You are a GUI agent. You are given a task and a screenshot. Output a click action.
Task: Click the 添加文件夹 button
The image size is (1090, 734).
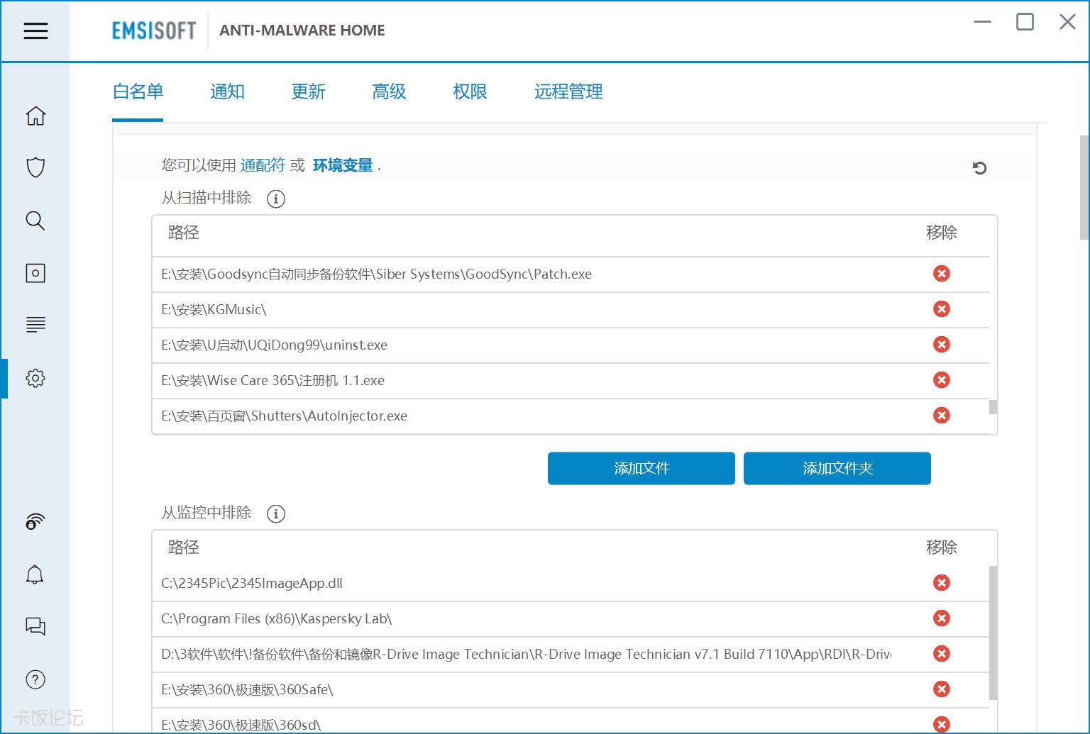click(x=837, y=468)
